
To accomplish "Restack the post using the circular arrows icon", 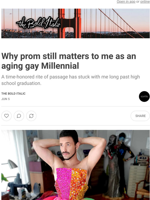I will tap(31, 116).
